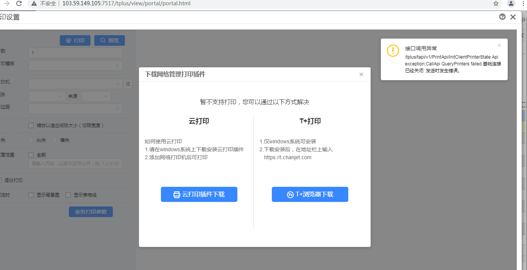Expand the 来源 paper source dropdown

tap(96, 96)
